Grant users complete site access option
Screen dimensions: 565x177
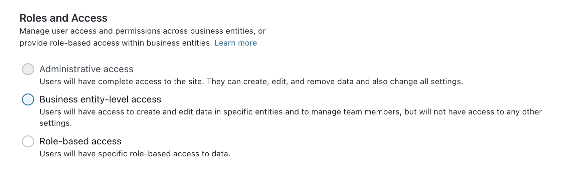(28, 69)
